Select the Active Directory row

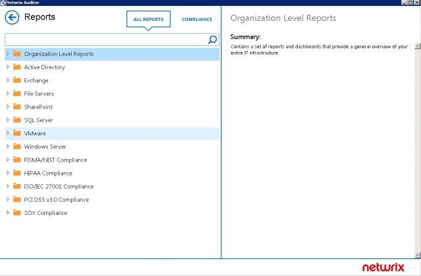tap(112, 67)
